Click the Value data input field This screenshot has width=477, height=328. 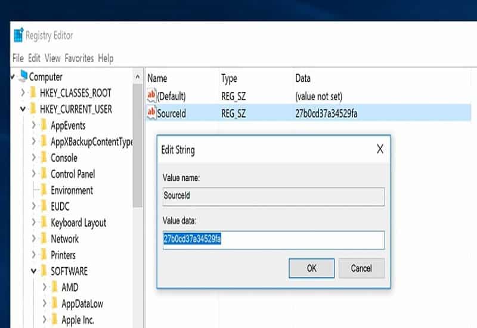(x=274, y=240)
